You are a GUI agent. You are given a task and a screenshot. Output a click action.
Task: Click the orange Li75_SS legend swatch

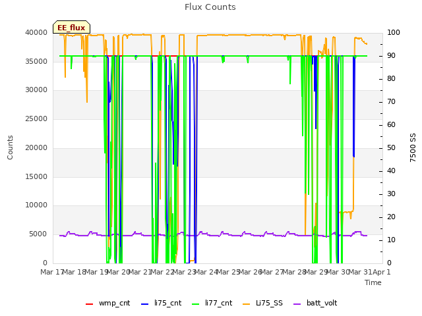tap(247, 304)
